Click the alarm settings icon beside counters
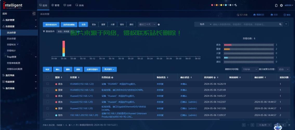The width and height of the screenshot is (295, 130). click(x=235, y=5)
